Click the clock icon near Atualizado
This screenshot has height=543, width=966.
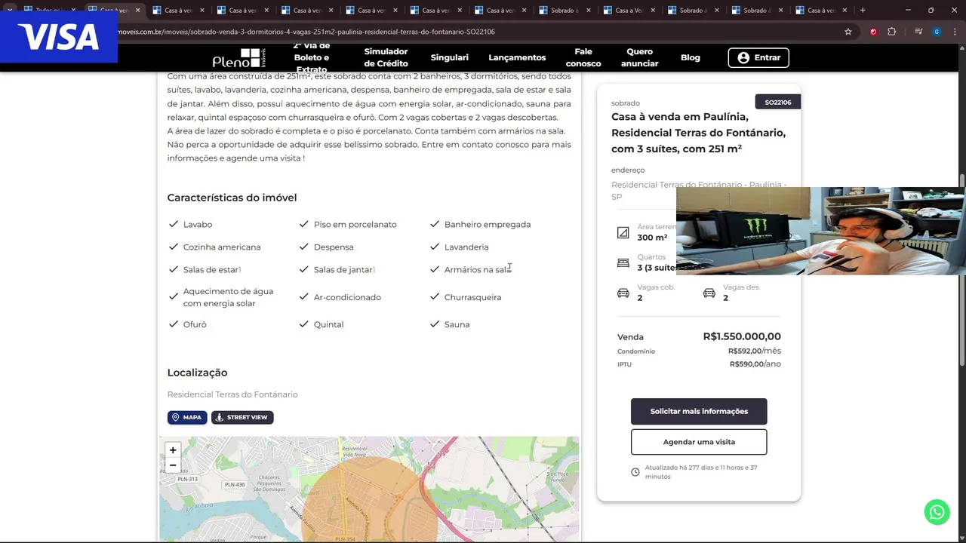635,472
